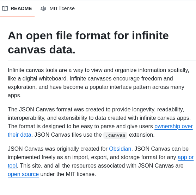Click the paragraph starting 'Infinite canvas tools are'
The width and height of the screenshot is (196, 195).
[98, 83]
